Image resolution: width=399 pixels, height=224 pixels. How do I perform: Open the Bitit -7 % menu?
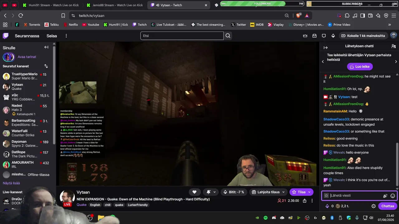click(234, 192)
